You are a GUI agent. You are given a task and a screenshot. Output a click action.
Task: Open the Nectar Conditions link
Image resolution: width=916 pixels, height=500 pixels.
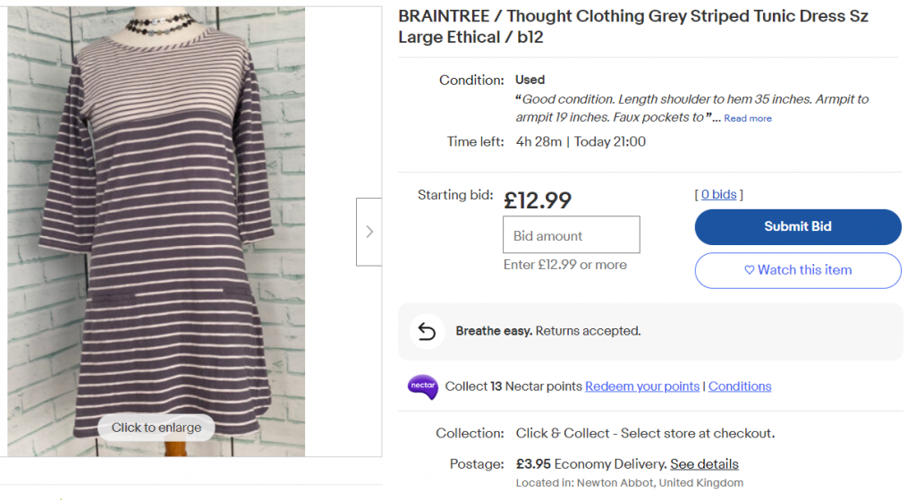[740, 386]
